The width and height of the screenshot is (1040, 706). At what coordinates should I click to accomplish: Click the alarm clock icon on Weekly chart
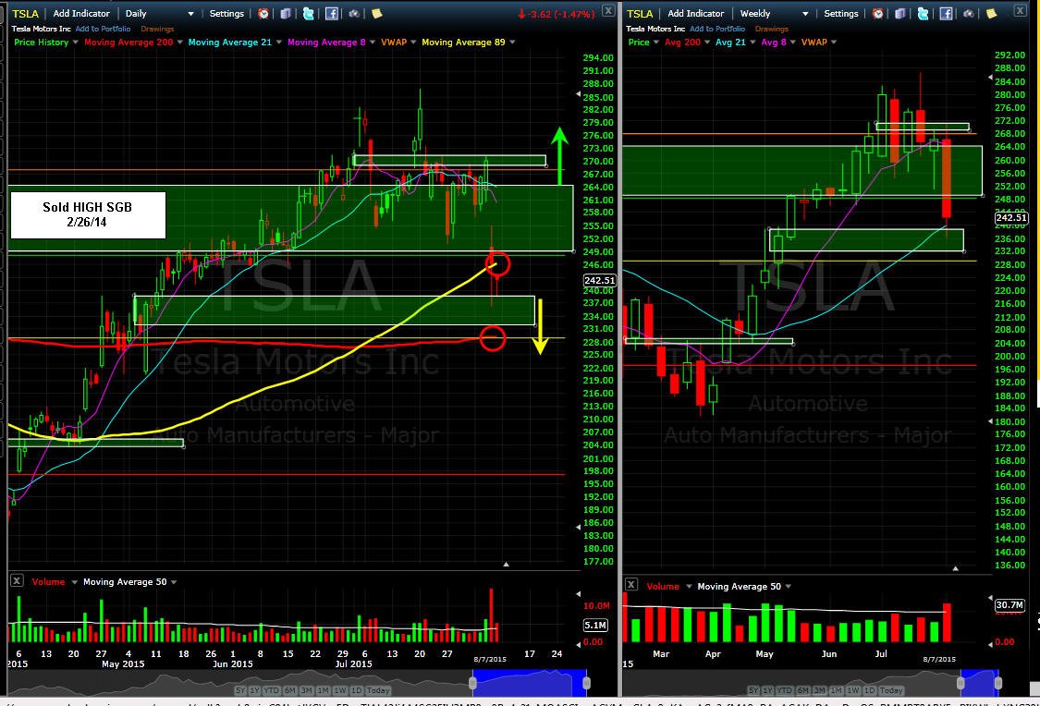[x=877, y=13]
